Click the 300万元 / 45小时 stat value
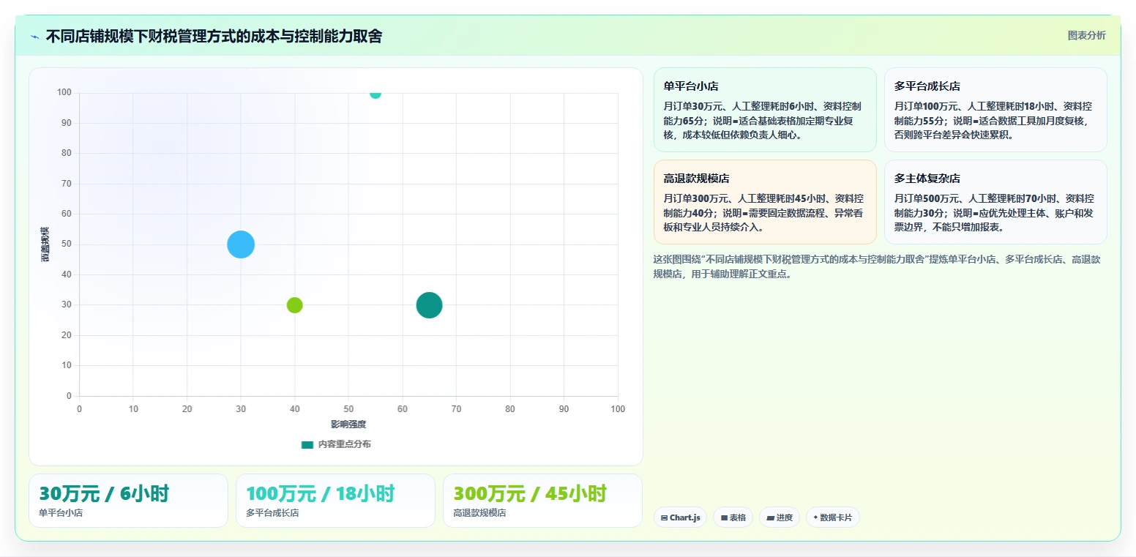The width and height of the screenshot is (1136, 557). [x=530, y=493]
